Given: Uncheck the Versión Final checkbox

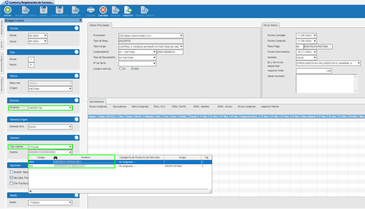Looking at the screenshot, I should (x=11, y=177).
